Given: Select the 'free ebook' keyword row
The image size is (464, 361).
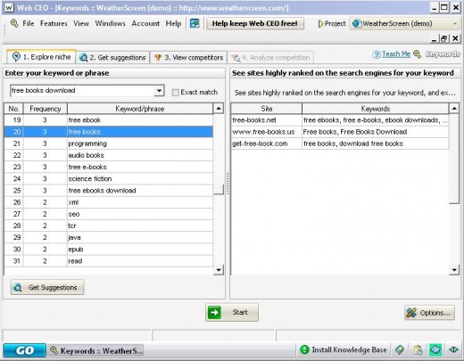Looking at the screenshot, I should tap(109, 120).
